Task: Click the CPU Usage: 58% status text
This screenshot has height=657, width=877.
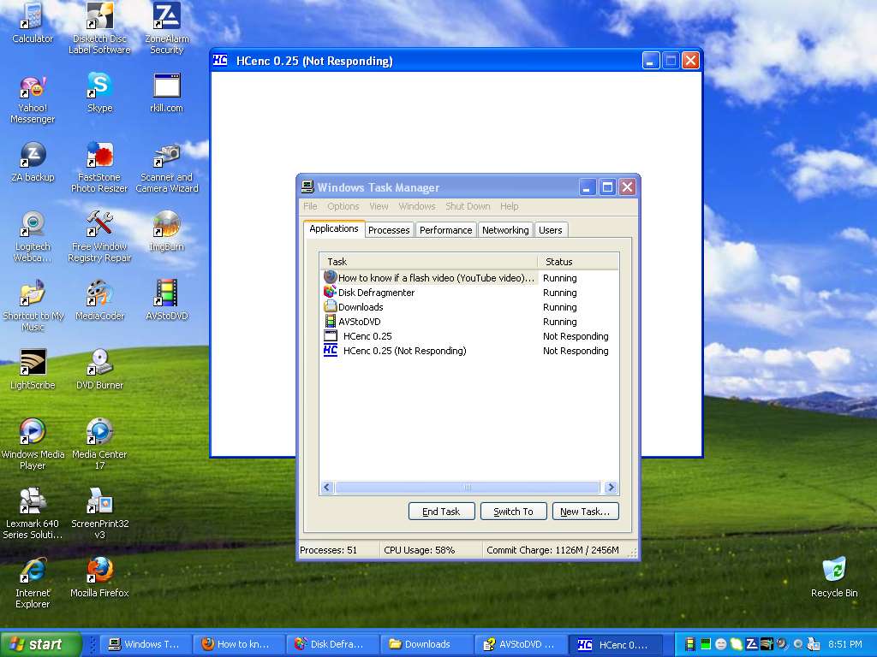Action: (x=420, y=550)
